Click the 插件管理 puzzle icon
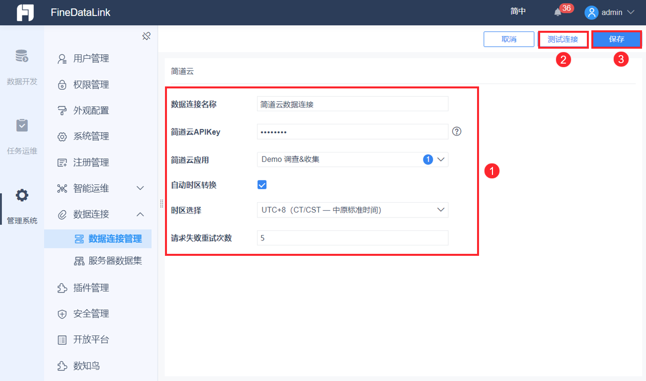This screenshot has height=381, width=646. point(62,288)
